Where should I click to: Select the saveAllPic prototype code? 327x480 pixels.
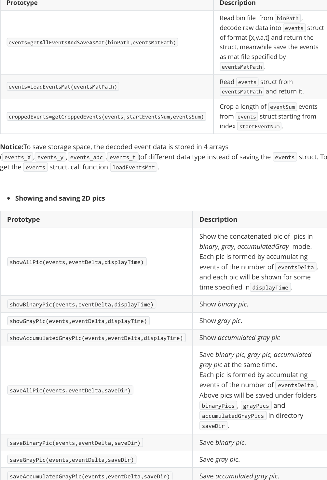point(70,390)
